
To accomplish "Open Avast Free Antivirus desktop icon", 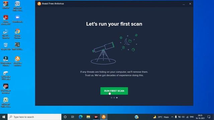I will tap(17, 61).
